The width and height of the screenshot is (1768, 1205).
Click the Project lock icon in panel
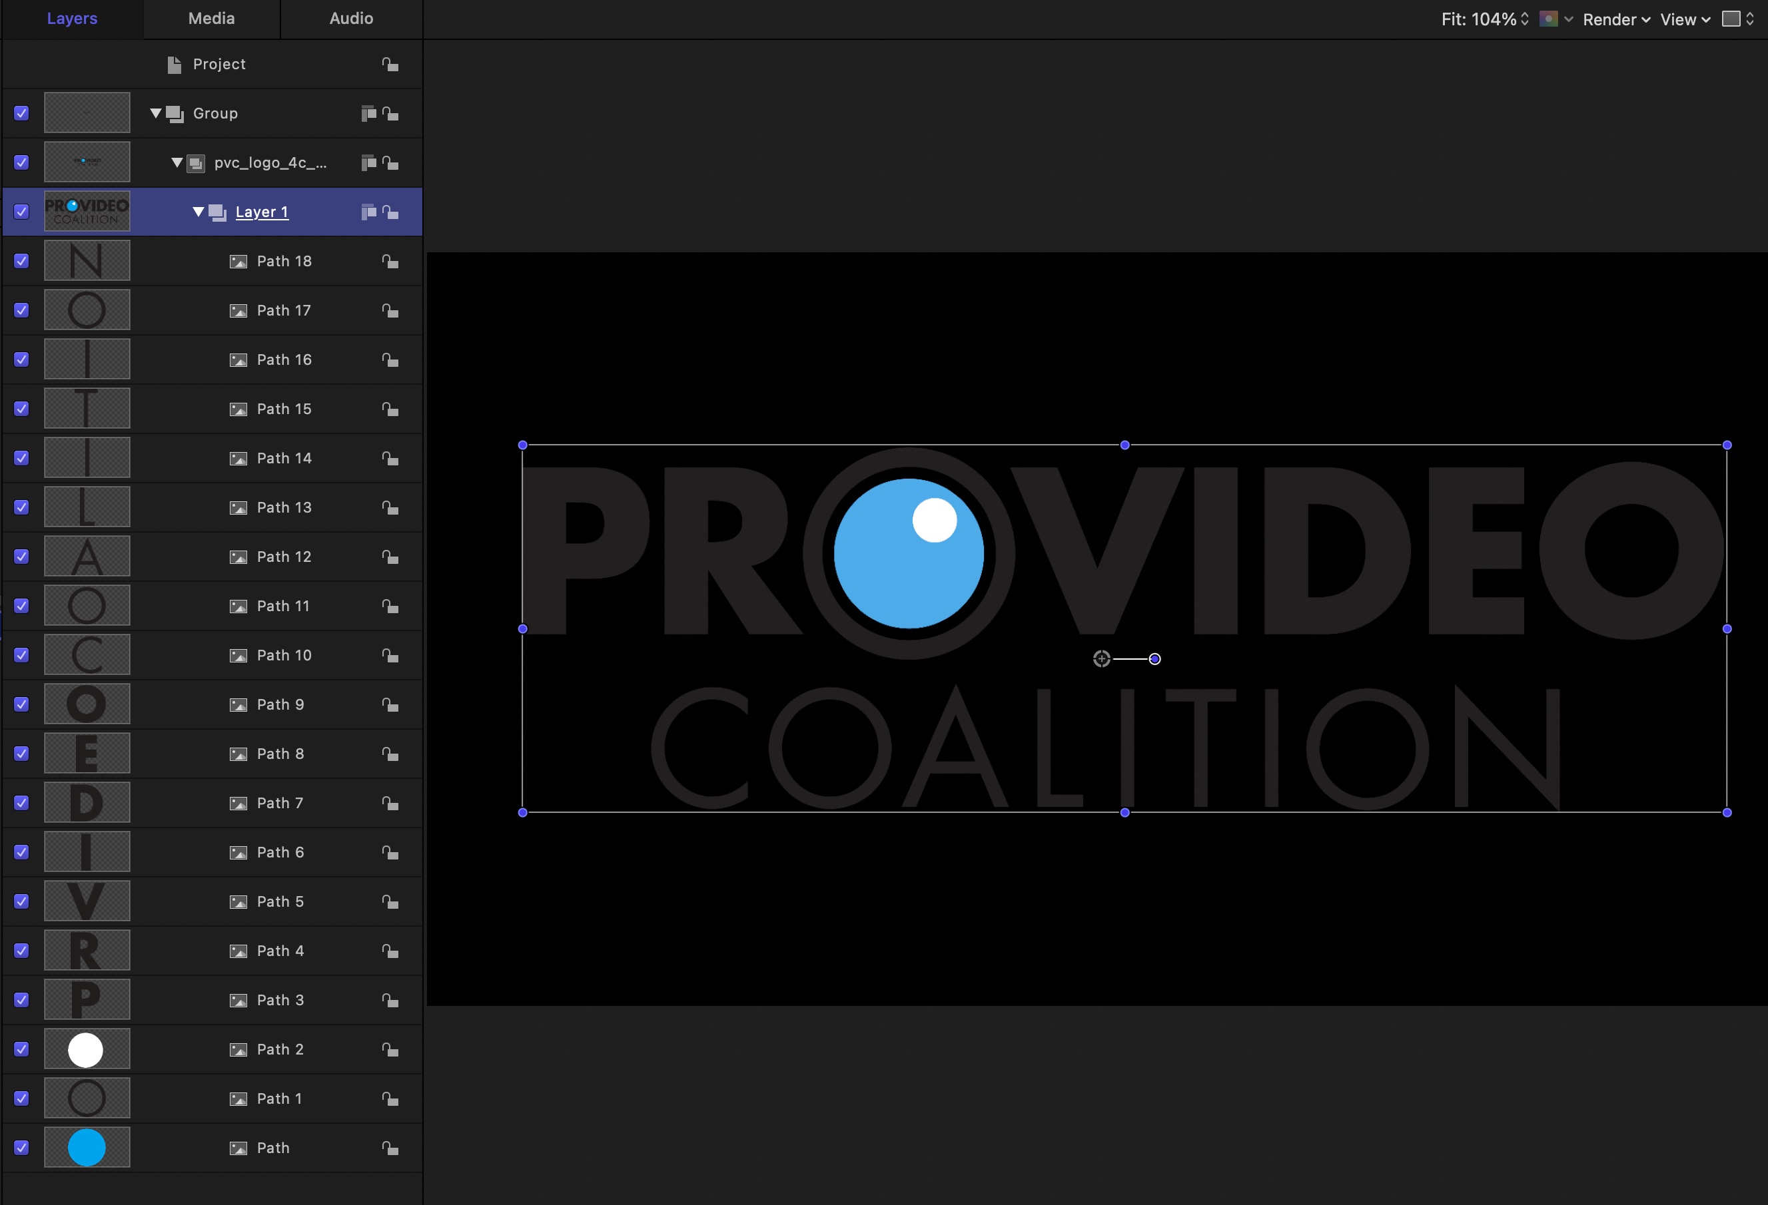pyautogui.click(x=392, y=63)
